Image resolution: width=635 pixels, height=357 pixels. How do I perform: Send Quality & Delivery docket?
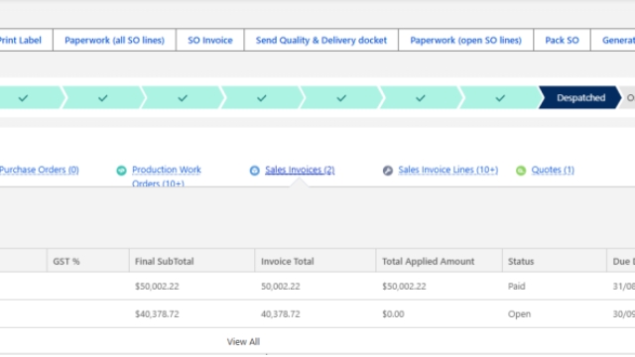click(321, 40)
